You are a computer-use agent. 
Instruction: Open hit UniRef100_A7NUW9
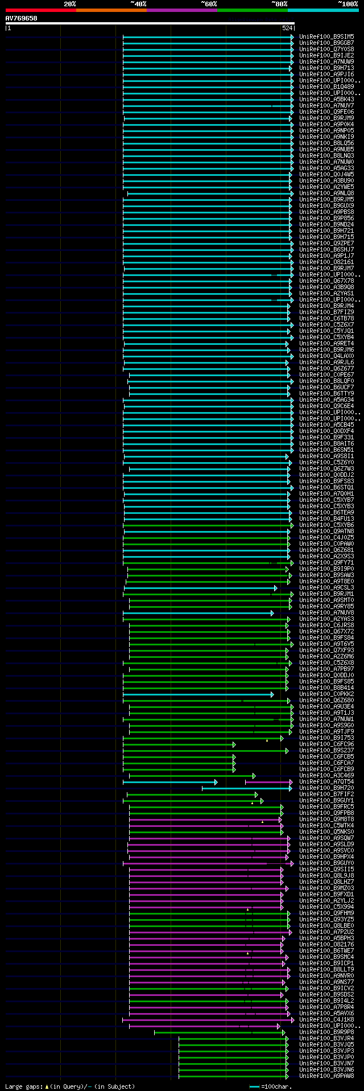click(326, 61)
